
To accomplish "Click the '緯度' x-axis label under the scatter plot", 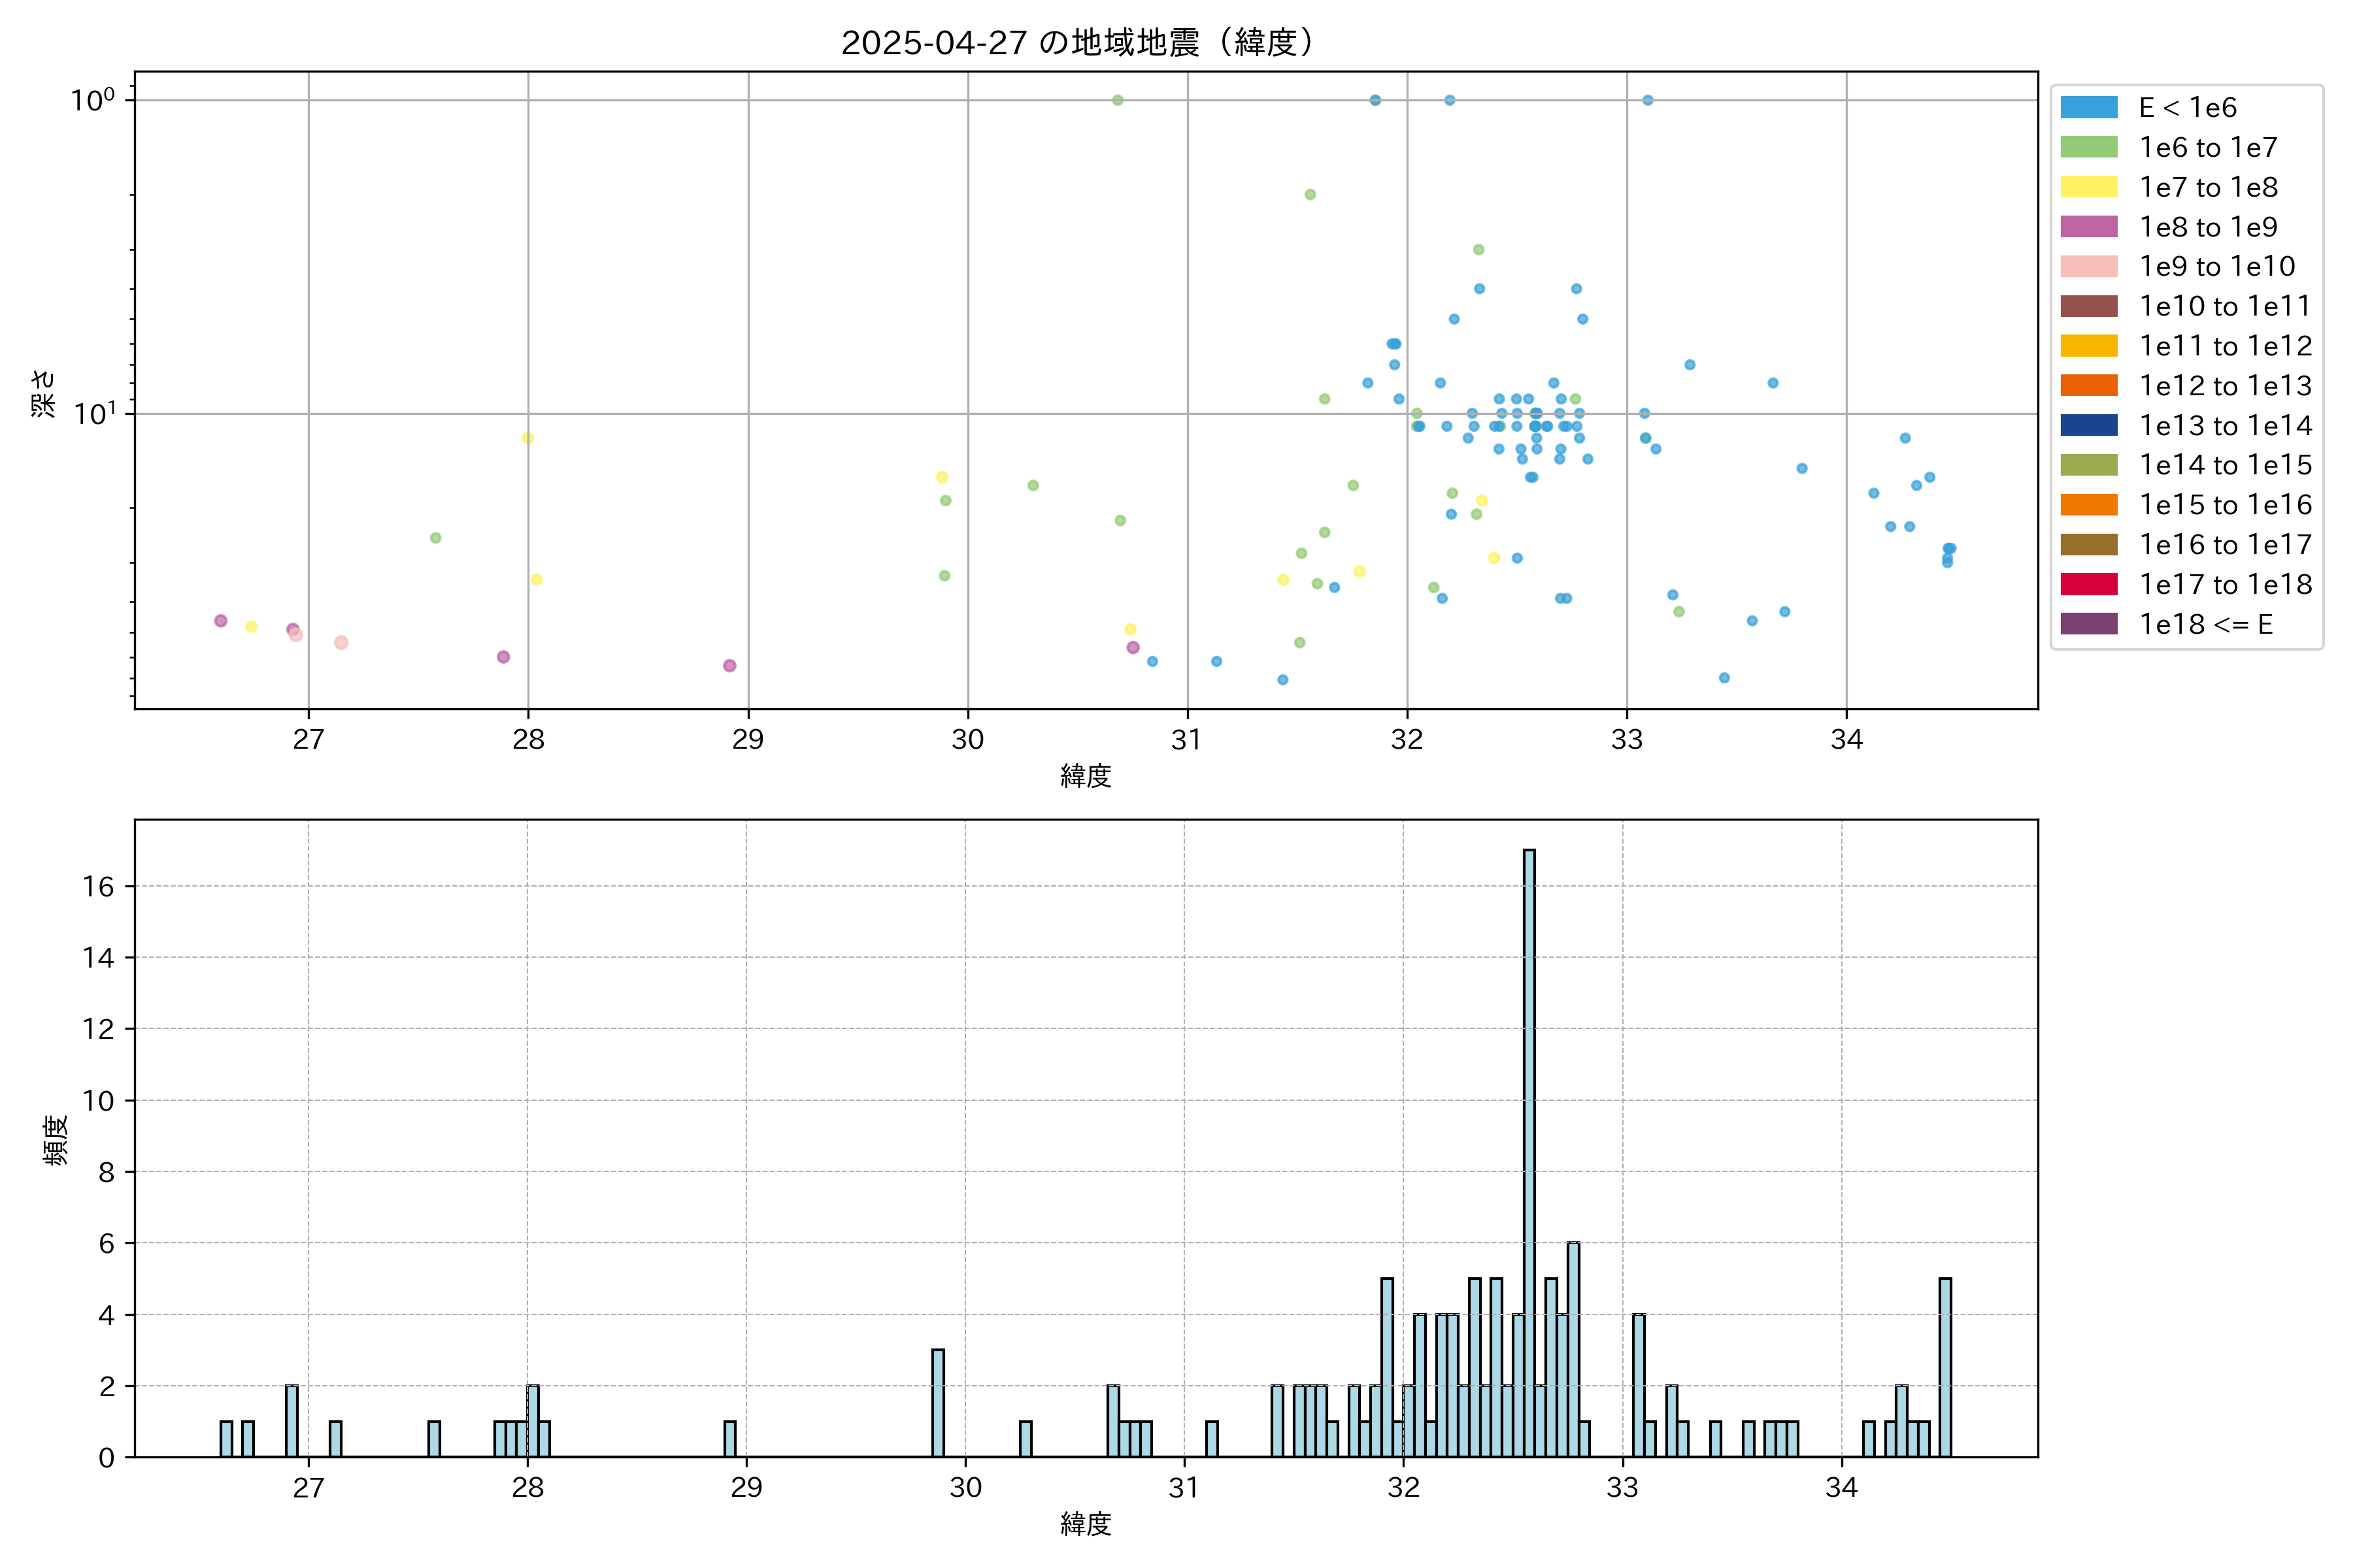I will 1086,776.
